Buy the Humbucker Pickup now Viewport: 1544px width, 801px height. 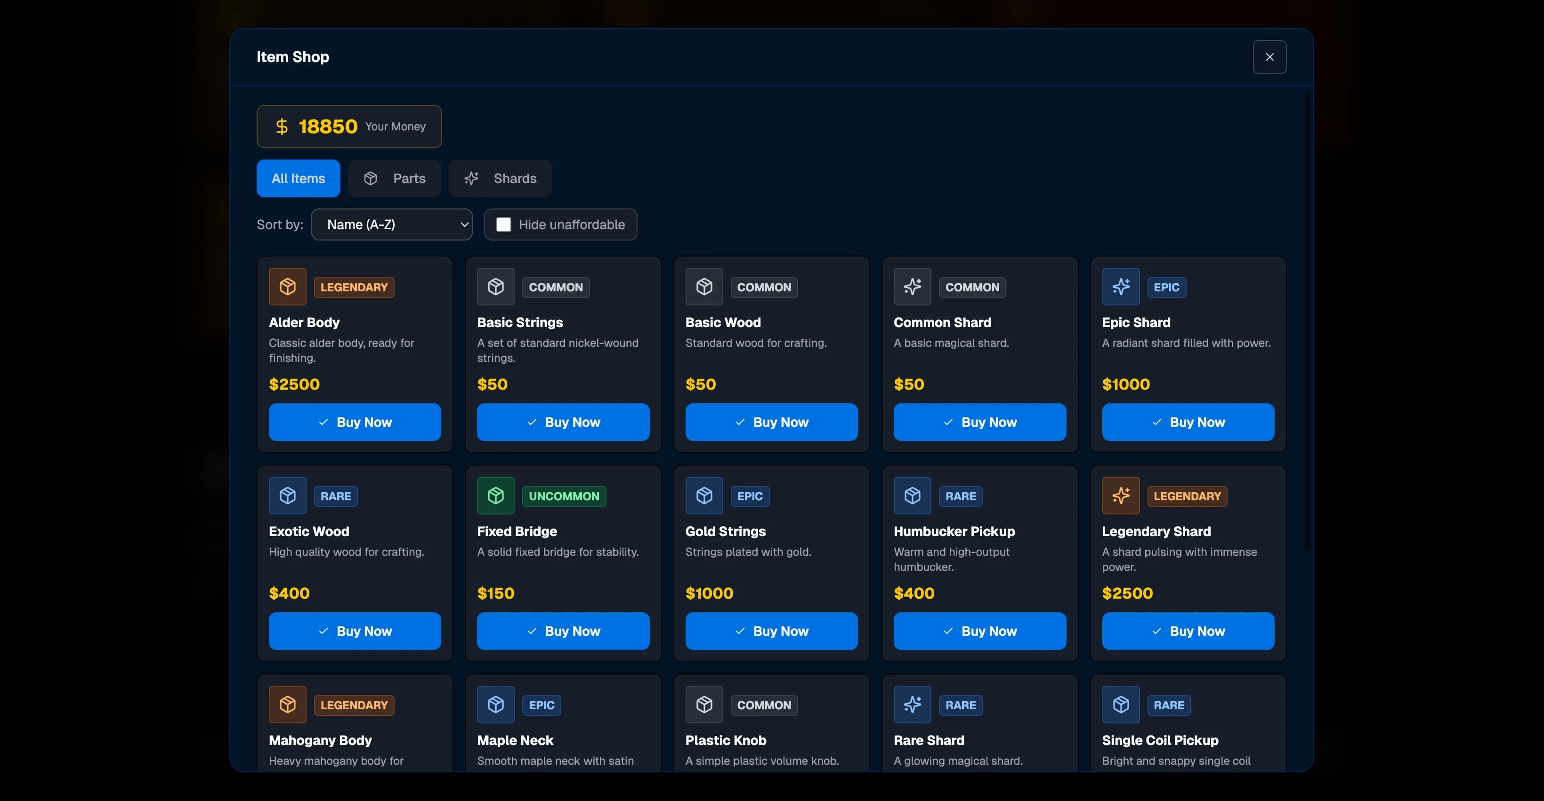click(x=980, y=631)
